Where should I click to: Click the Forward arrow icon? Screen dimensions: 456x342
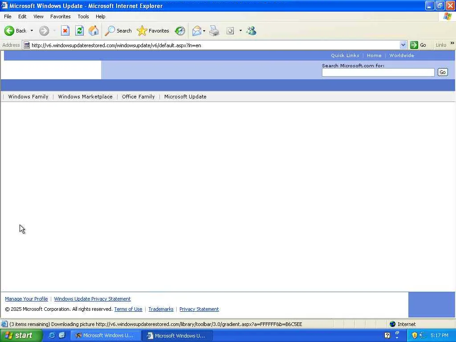[x=44, y=31]
